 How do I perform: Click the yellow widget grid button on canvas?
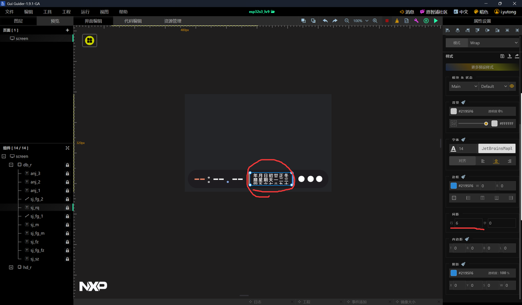(89, 41)
